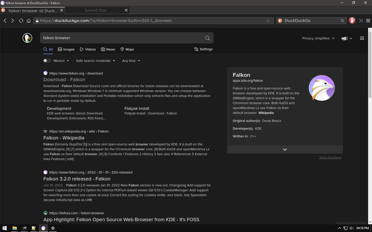Toggle the Mexico region switch
The height and width of the screenshot is (232, 372).
tap(47, 61)
